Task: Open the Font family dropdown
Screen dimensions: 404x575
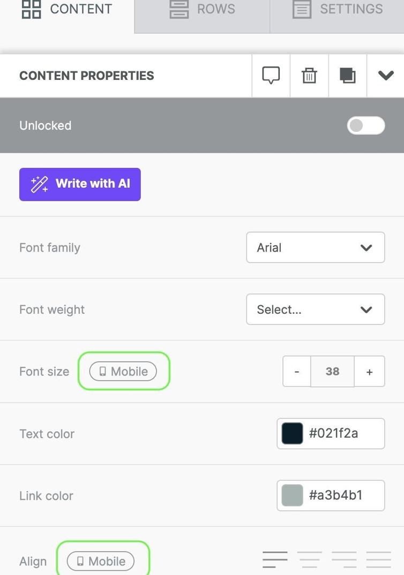Action: click(315, 247)
